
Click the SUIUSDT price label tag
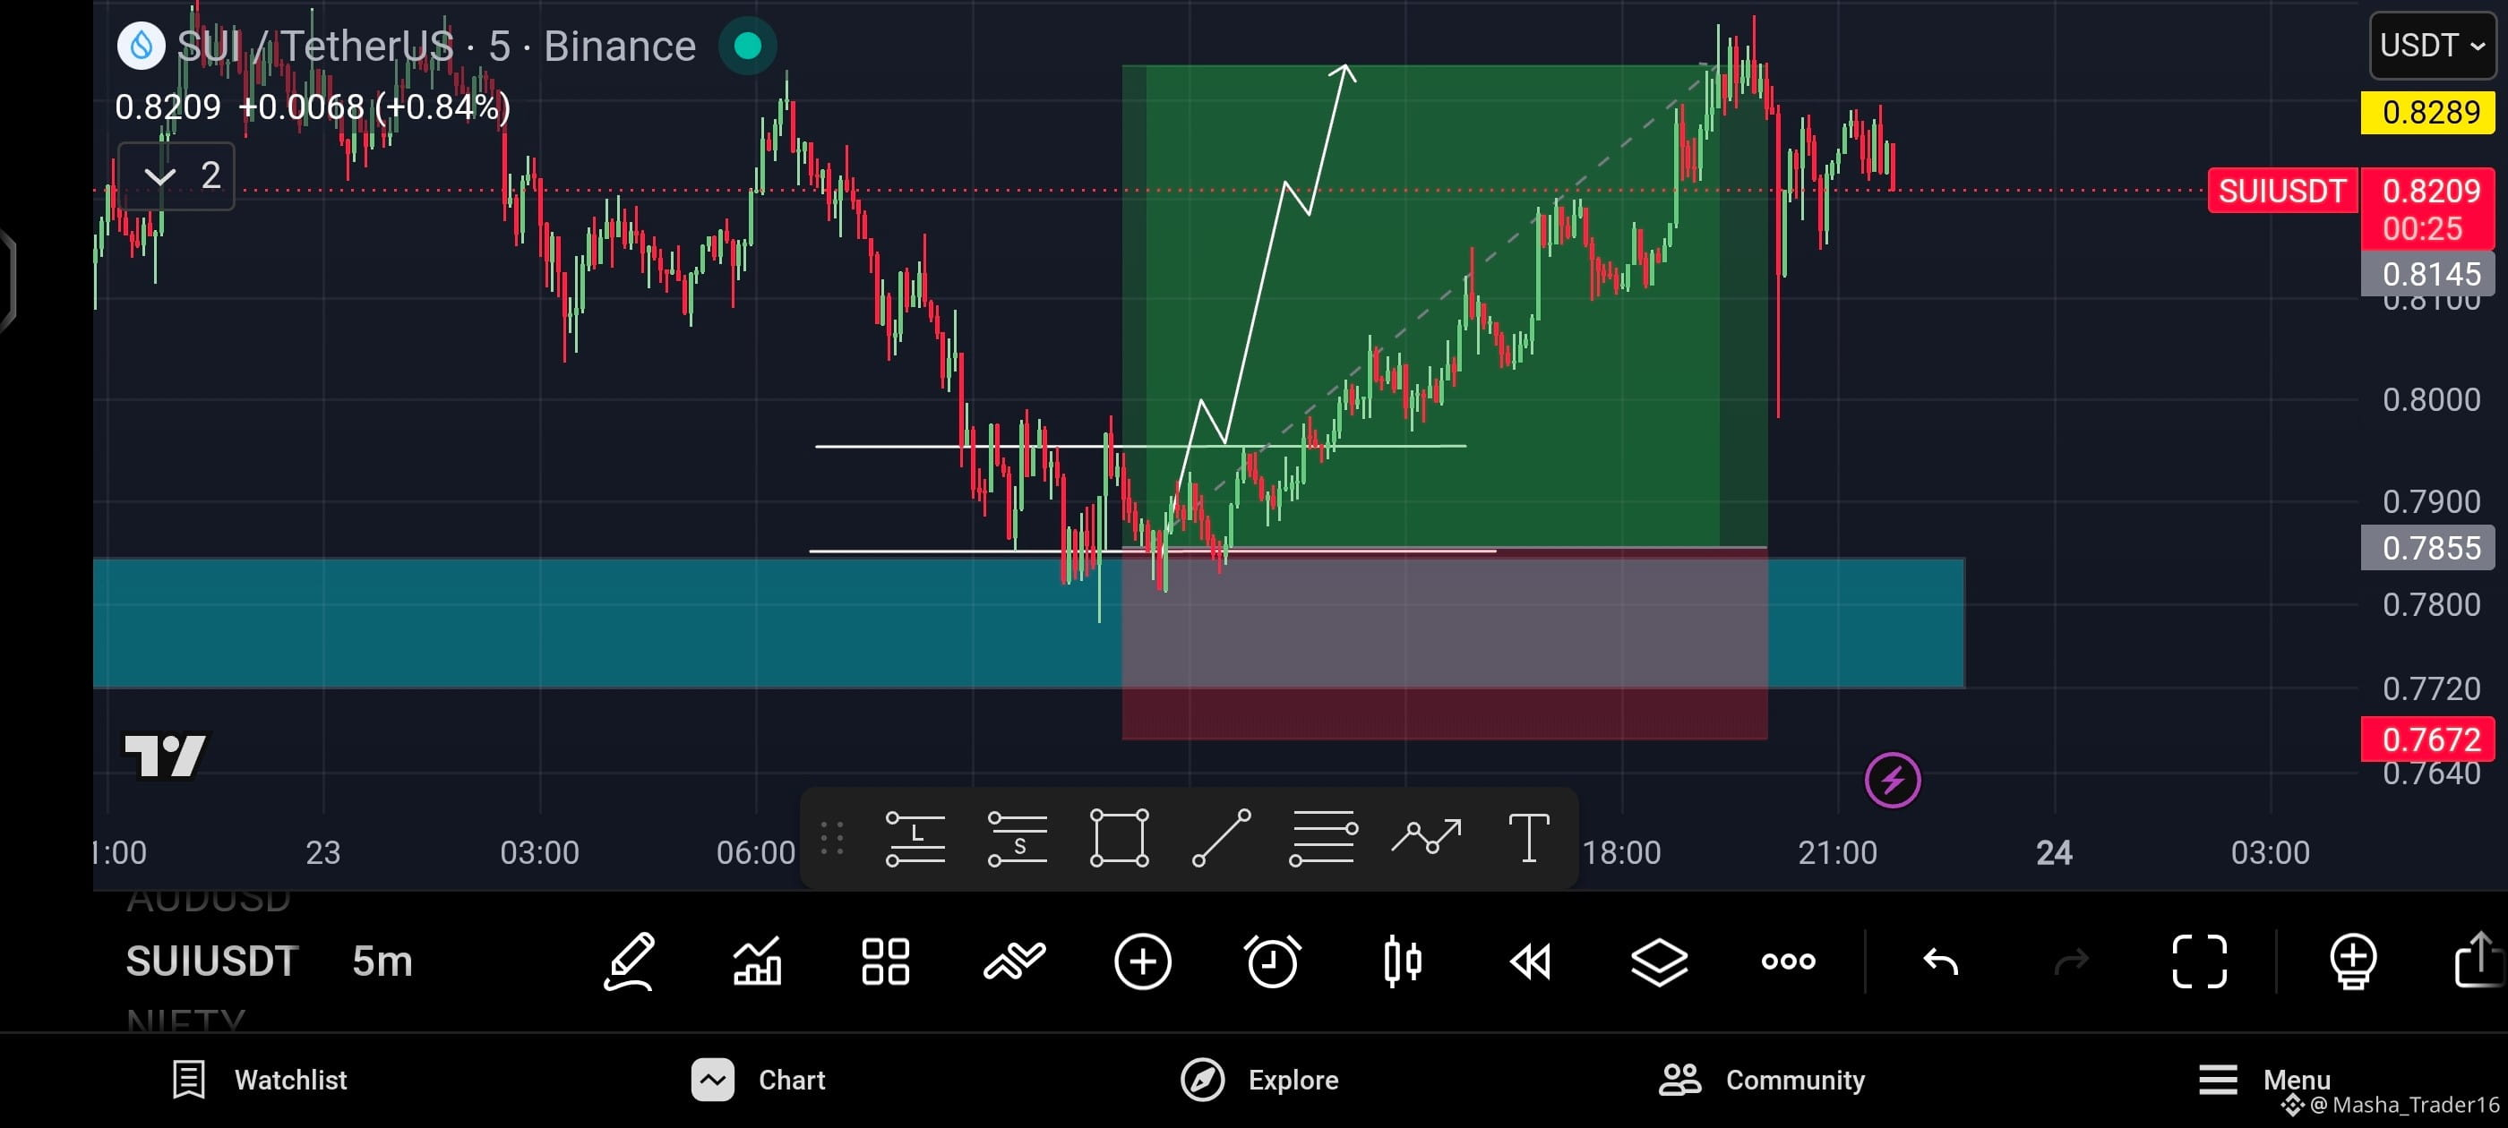point(2282,191)
